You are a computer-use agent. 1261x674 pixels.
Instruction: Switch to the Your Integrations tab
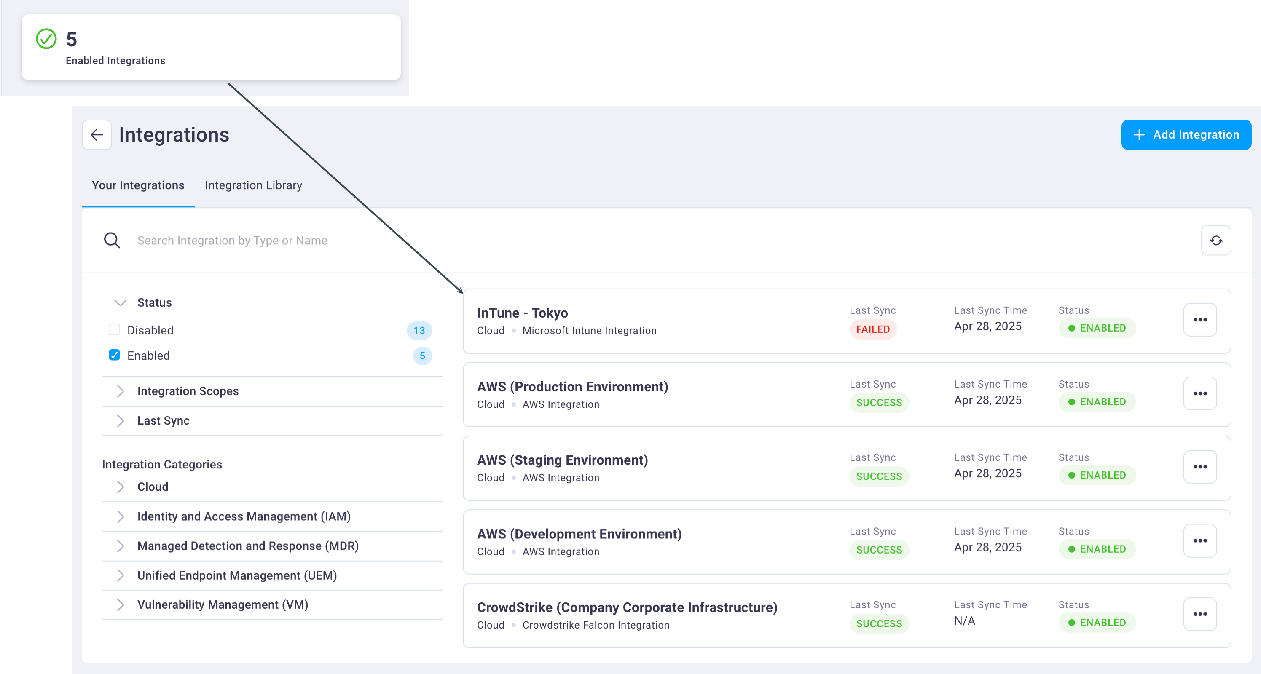[x=138, y=185]
